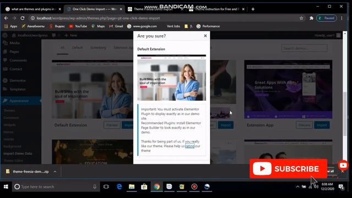Open the Extensions puzzle icon

(x=311, y=18)
